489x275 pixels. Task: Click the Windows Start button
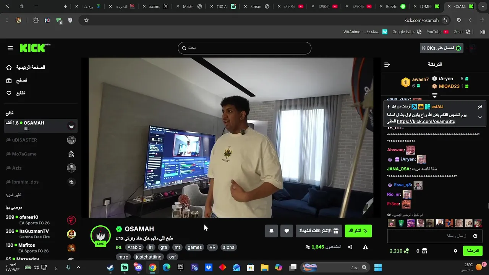[378, 267]
